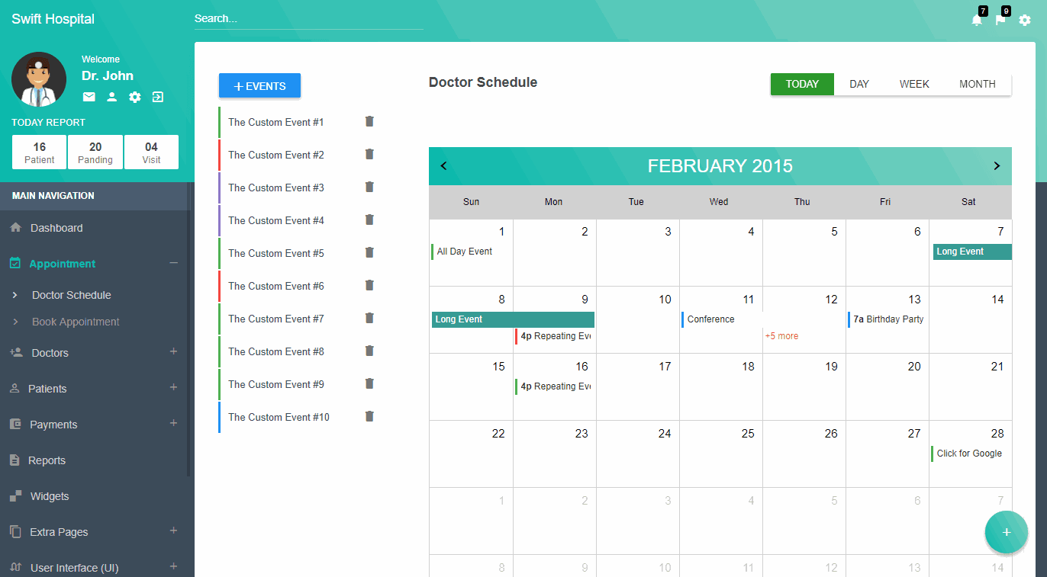Expand the Doctors menu section
The height and width of the screenshot is (577, 1047).
click(173, 352)
